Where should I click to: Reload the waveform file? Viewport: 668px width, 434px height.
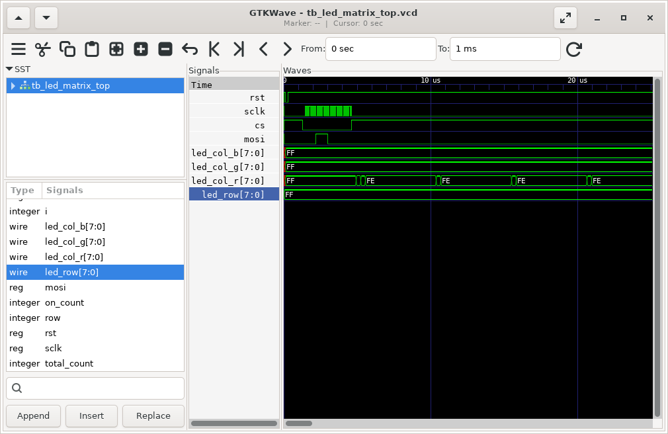coord(574,49)
